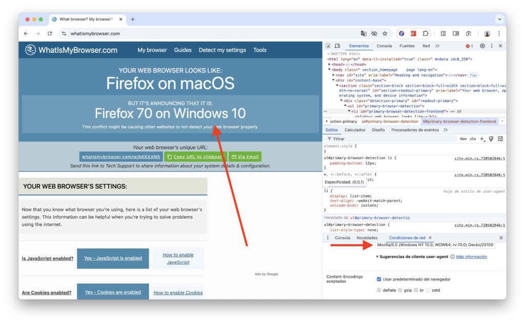The height and width of the screenshot is (324, 525).
Task: Toggle the gzip encoding checkbox
Action: pos(400,290)
